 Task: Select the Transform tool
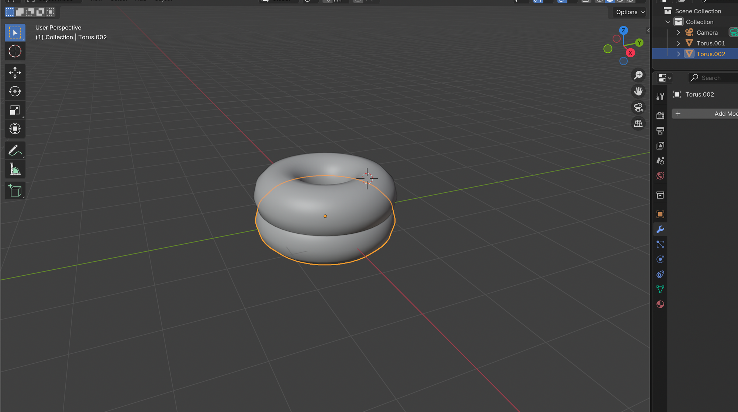(15, 129)
